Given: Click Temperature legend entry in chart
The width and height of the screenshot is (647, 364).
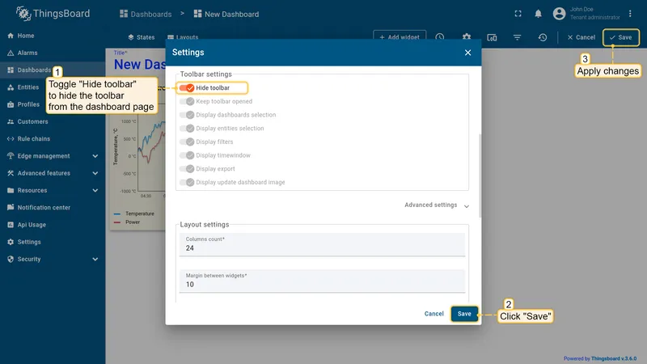Looking at the screenshot, I should point(134,214).
